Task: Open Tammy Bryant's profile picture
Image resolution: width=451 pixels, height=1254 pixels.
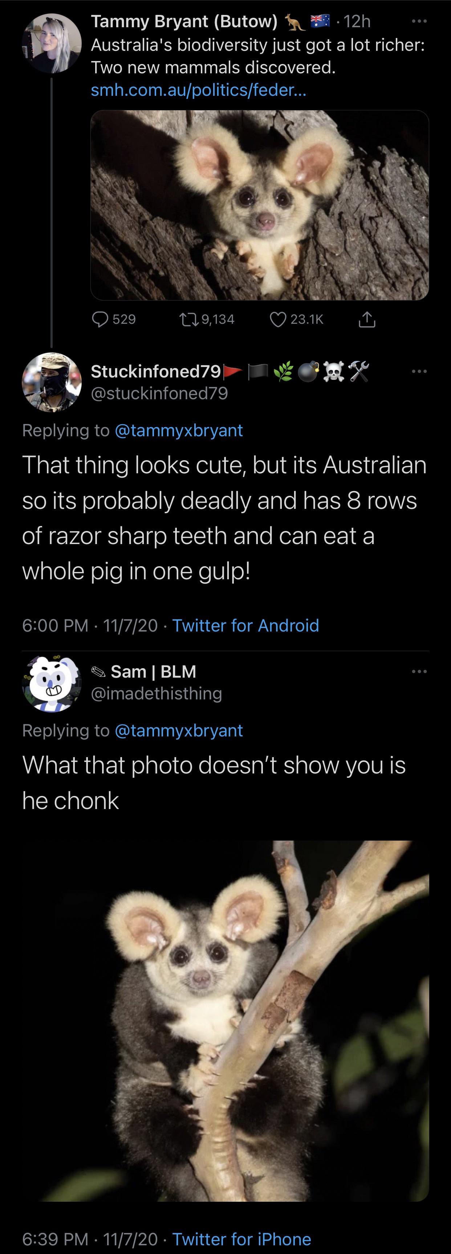Action: point(52,43)
